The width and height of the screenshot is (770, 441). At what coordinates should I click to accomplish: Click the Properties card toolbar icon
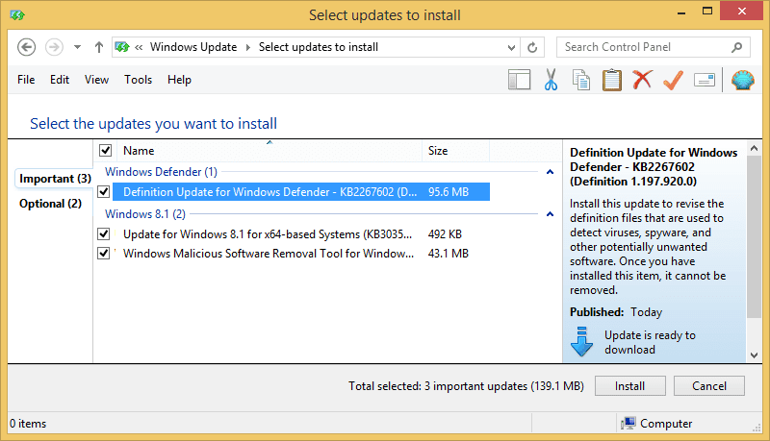pos(705,80)
